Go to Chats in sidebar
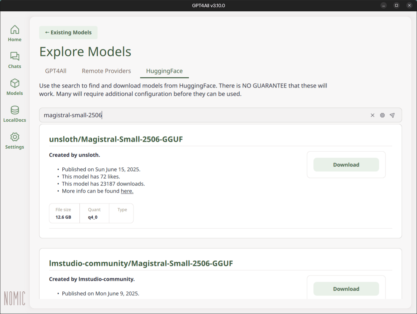 14,60
